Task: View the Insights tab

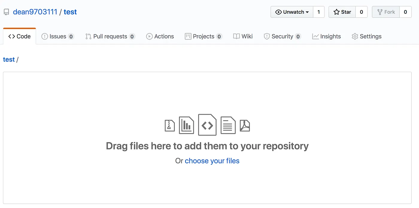Action: 326,36
